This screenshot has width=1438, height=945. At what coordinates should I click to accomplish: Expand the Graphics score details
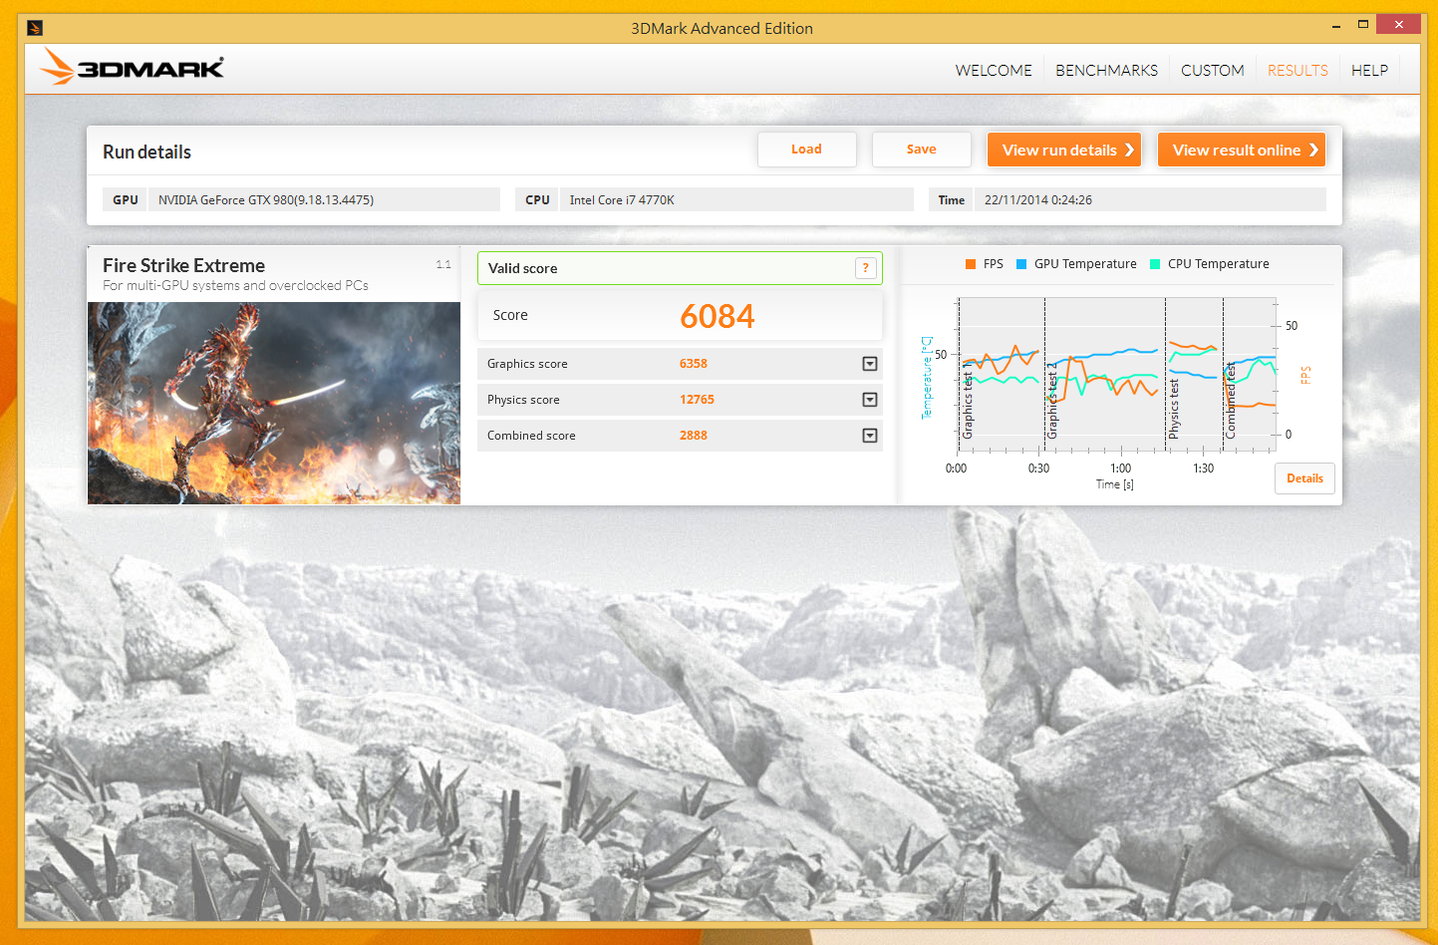coord(870,364)
